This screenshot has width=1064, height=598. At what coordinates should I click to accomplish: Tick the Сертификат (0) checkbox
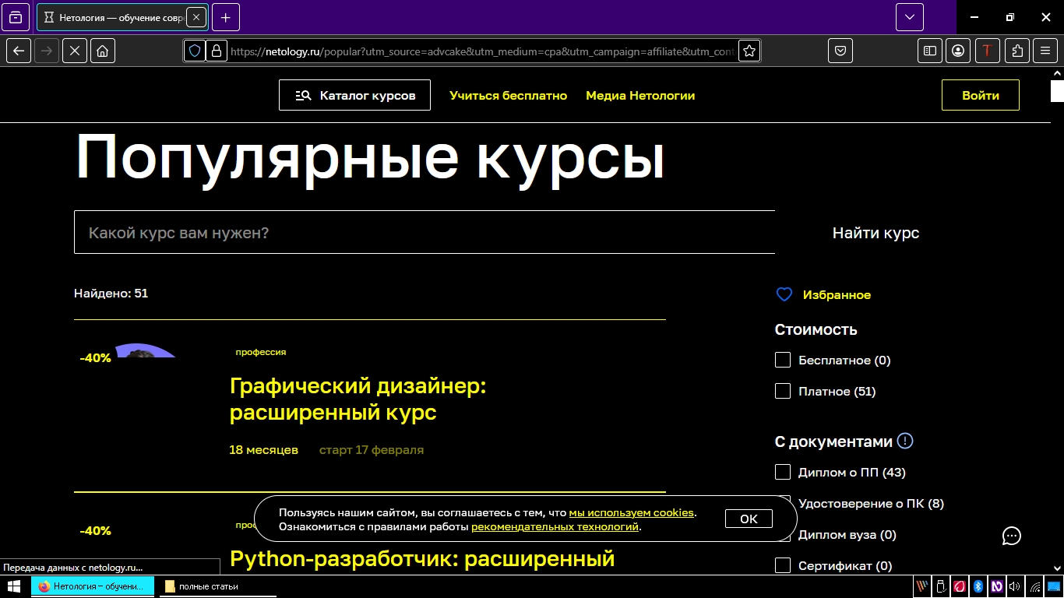pos(783,565)
